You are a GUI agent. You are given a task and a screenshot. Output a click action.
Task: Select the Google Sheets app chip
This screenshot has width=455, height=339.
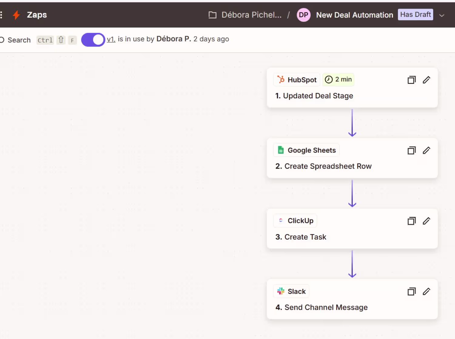pyautogui.click(x=306, y=150)
